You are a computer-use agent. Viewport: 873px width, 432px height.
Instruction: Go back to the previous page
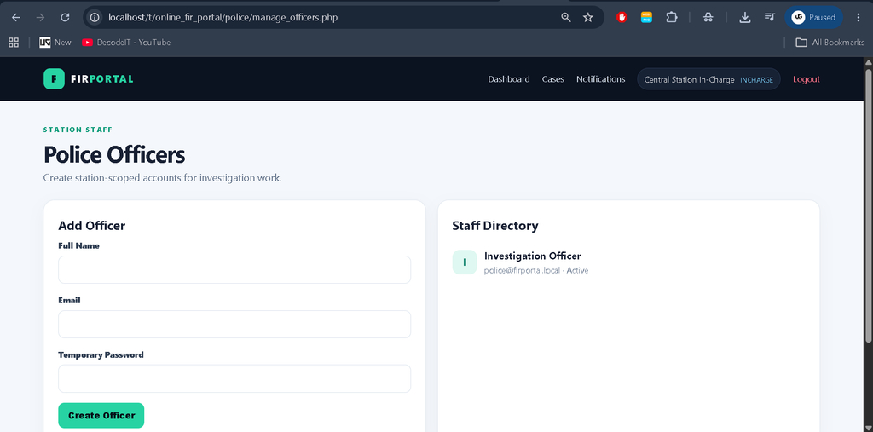pyautogui.click(x=16, y=17)
